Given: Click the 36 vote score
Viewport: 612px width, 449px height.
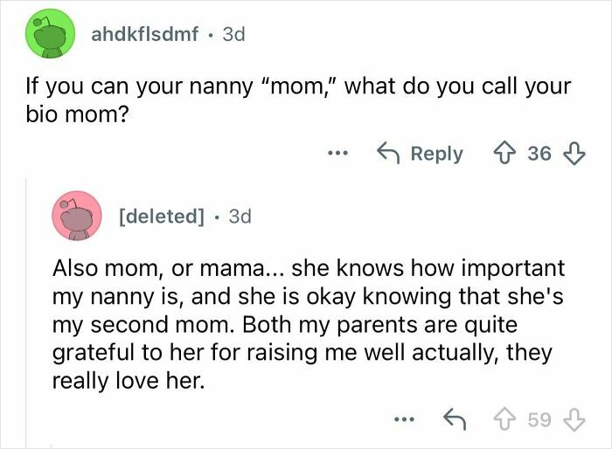Looking at the screenshot, I should coord(540,154).
